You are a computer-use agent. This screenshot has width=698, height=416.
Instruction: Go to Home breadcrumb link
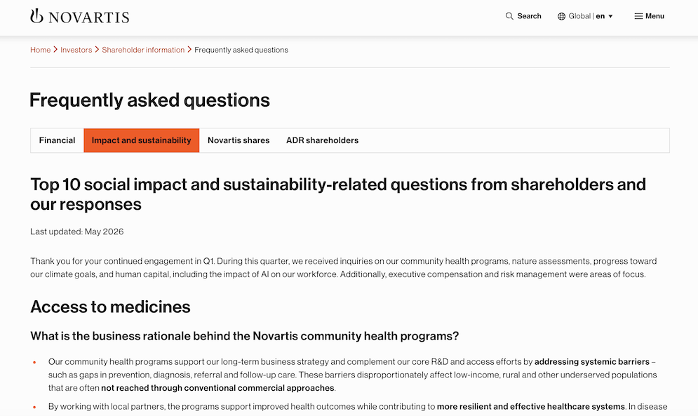pos(41,50)
